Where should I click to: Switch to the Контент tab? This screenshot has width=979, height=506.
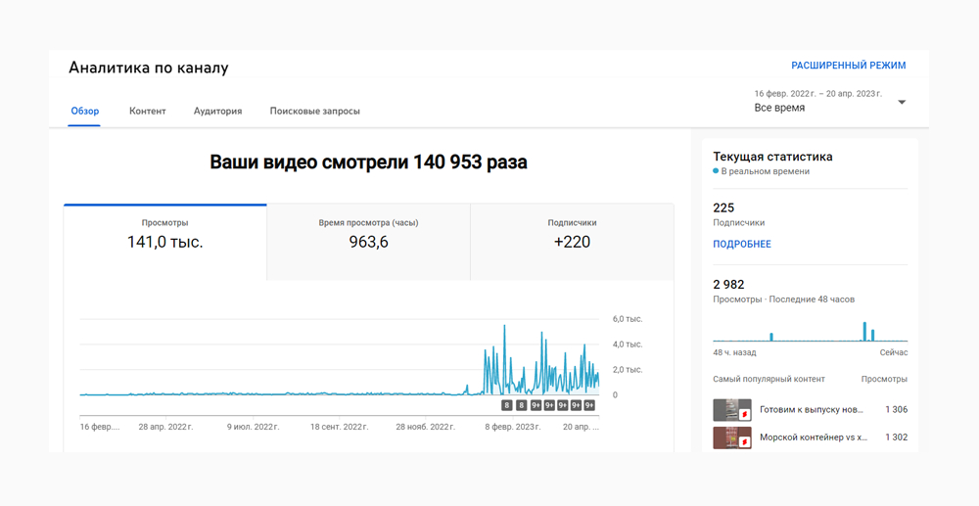pos(147,111)
